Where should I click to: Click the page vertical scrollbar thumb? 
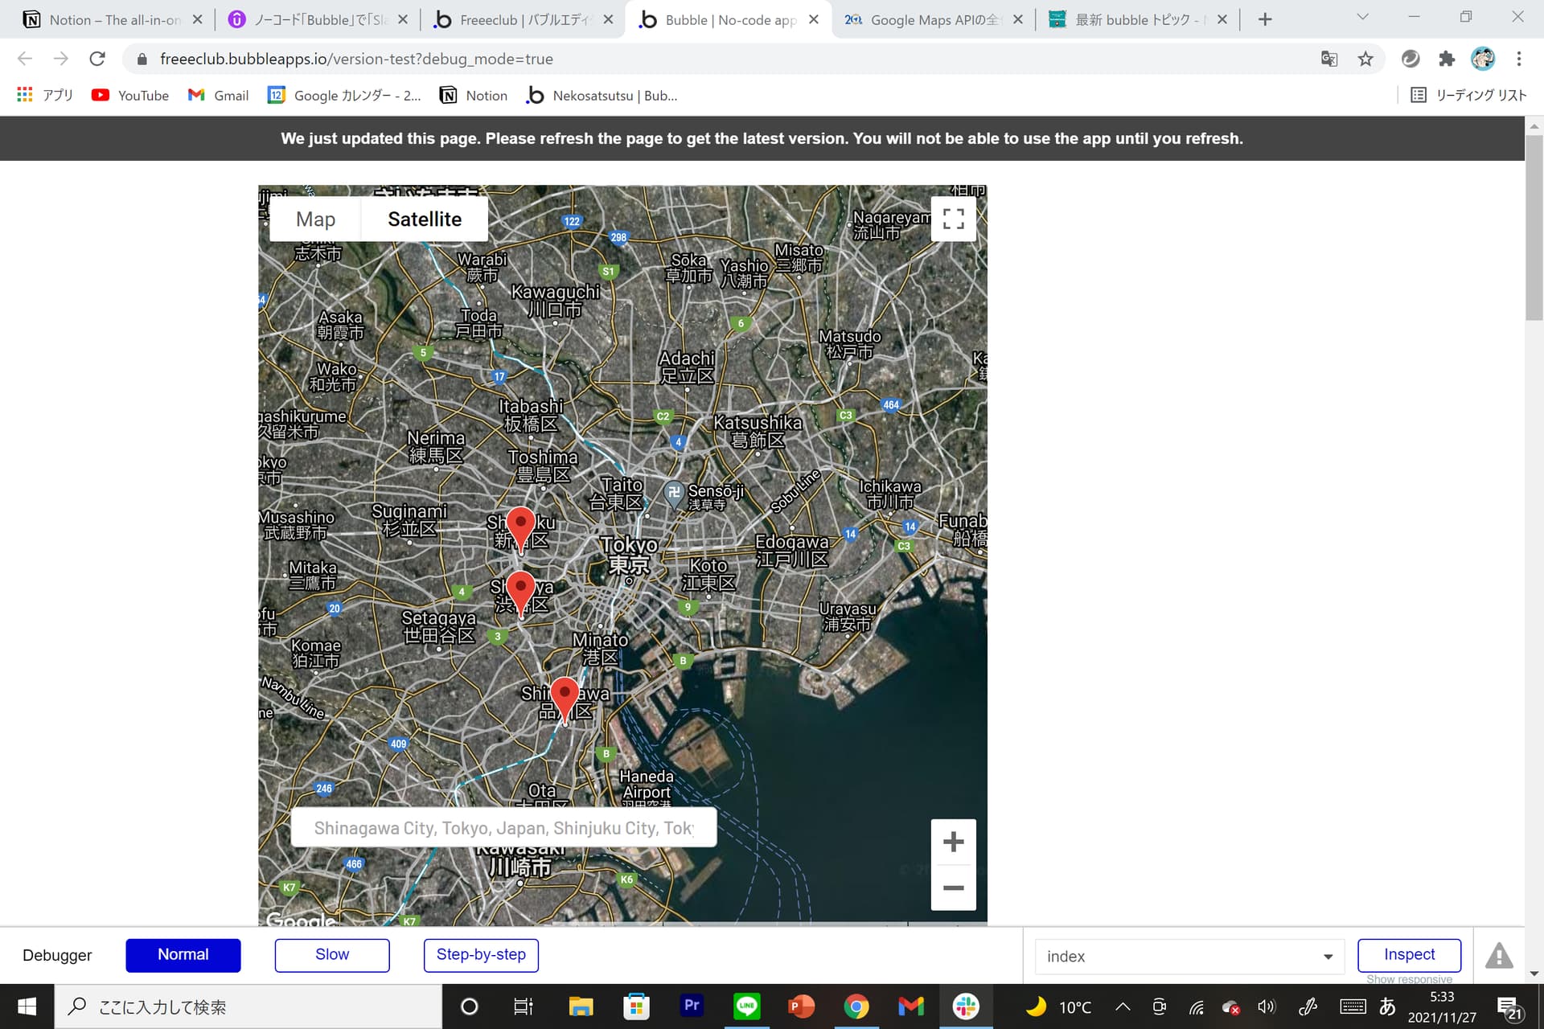(1534, 229)
